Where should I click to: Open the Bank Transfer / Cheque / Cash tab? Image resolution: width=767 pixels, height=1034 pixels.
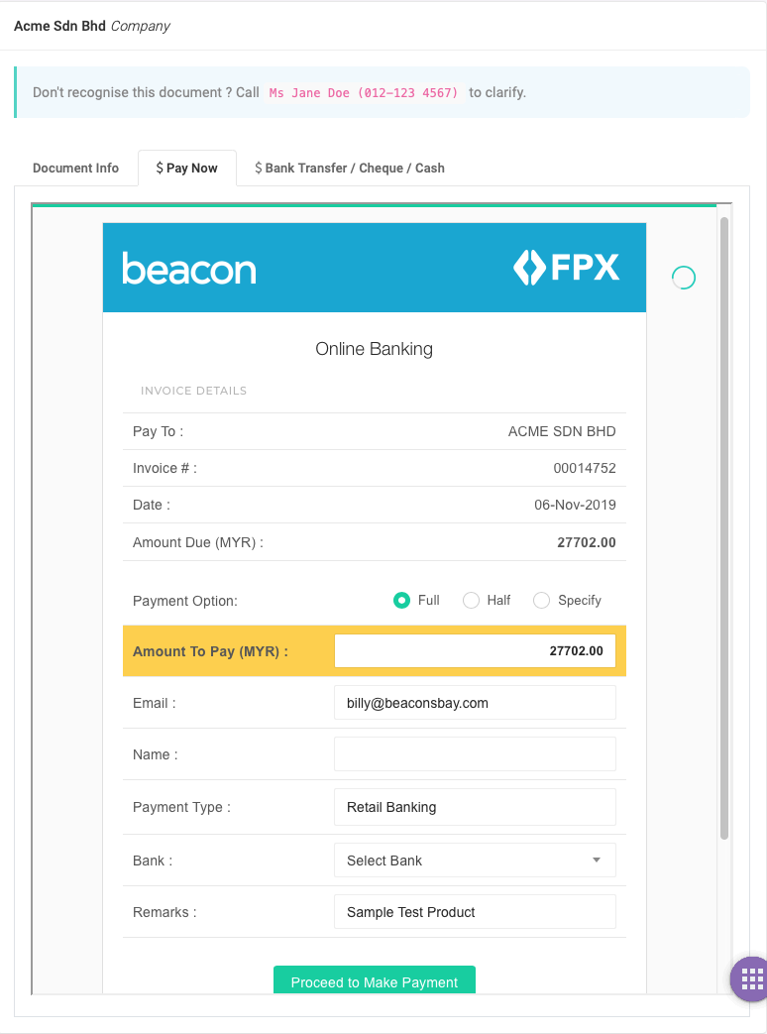click(350, 169)
